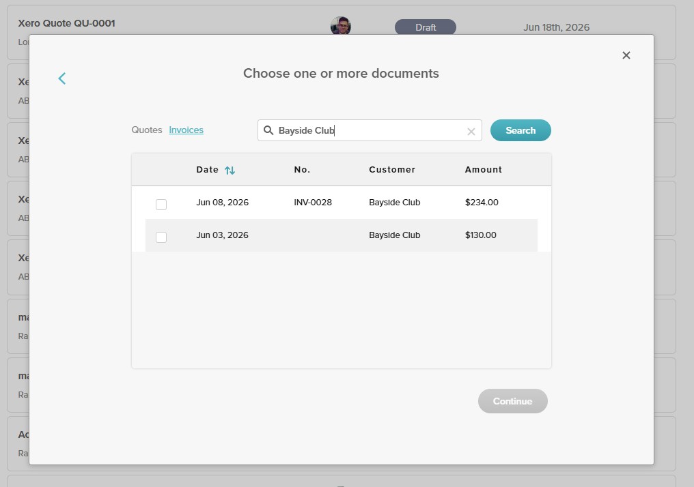Select the Invoices tab
The height and width of the screenshot is (487, 694).
(x=186, y=130)
